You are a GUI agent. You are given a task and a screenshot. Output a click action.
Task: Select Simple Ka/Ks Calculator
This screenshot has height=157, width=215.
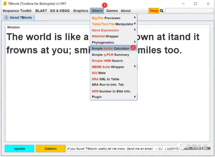110,49
